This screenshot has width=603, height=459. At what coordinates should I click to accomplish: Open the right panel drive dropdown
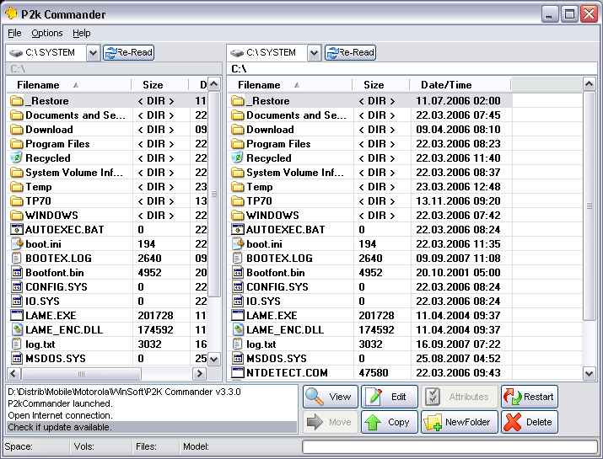coord(314,53)
